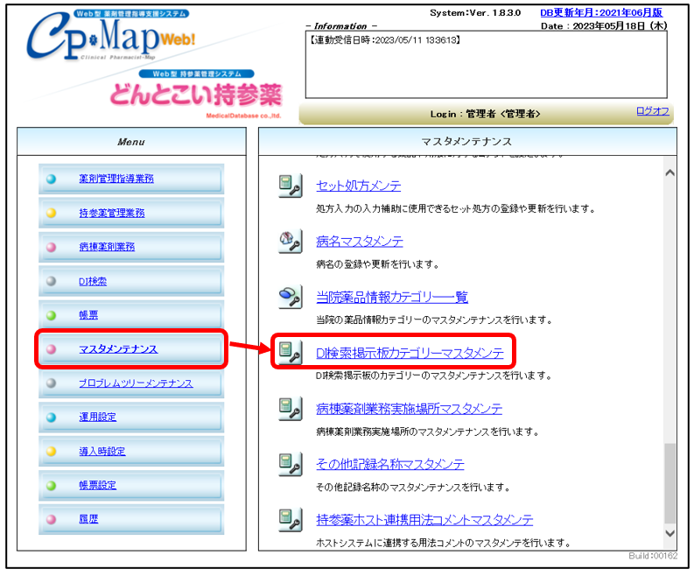
Task: Open the セット処方メンテ link
Action: [358, 186]
